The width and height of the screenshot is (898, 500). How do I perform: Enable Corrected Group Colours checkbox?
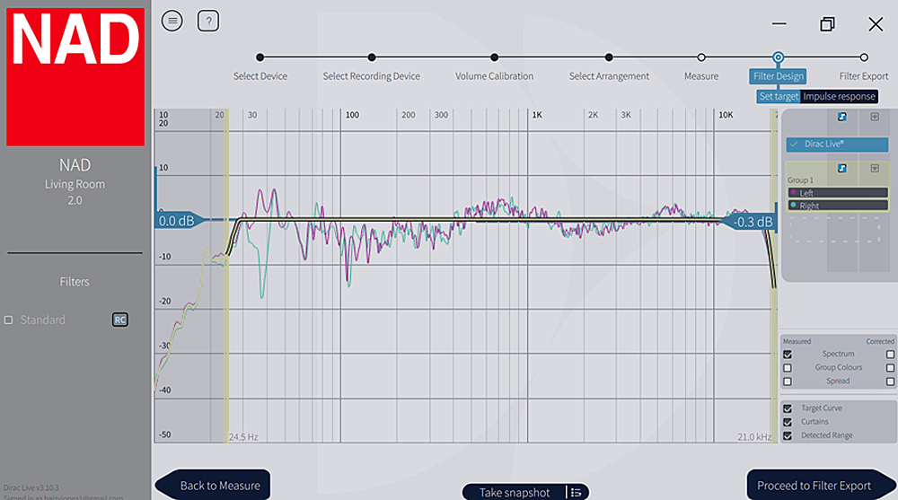[x=890, y=368]
